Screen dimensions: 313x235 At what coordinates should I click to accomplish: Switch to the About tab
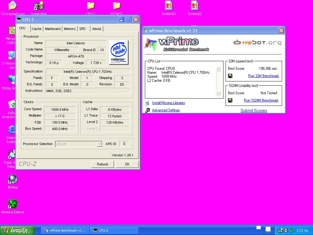tap(97, 29)
